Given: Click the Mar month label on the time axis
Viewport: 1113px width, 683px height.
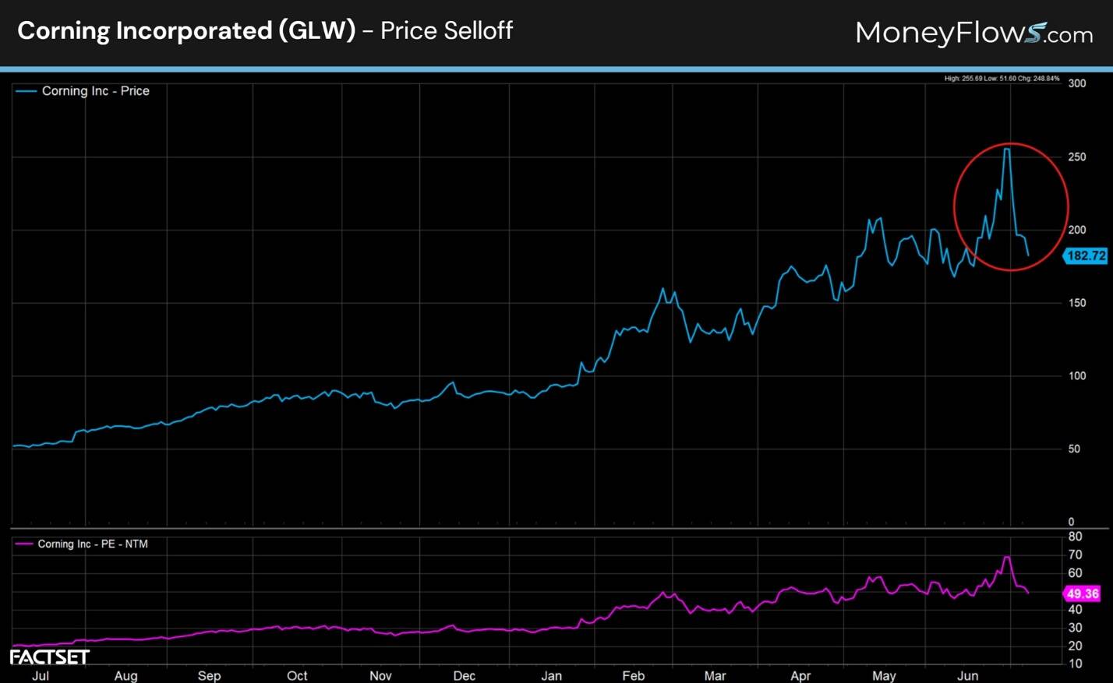Looking at the screenshot, I should tap(715, 676).
